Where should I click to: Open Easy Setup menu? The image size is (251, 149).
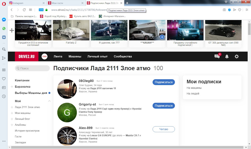[247, 10]
